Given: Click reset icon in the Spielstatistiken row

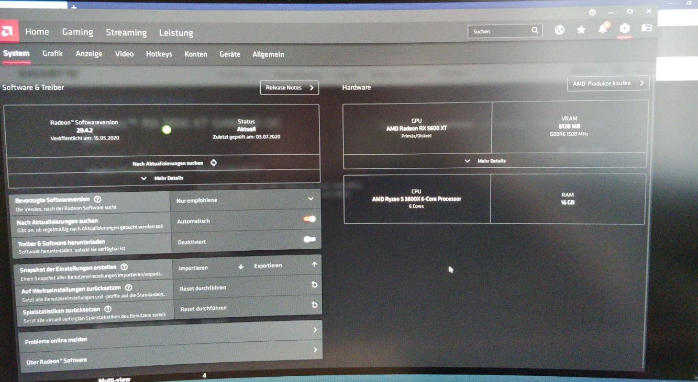Looking at the screenshot, I should [314, 305].
